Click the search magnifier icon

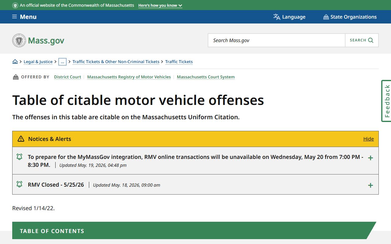point(371,40)
